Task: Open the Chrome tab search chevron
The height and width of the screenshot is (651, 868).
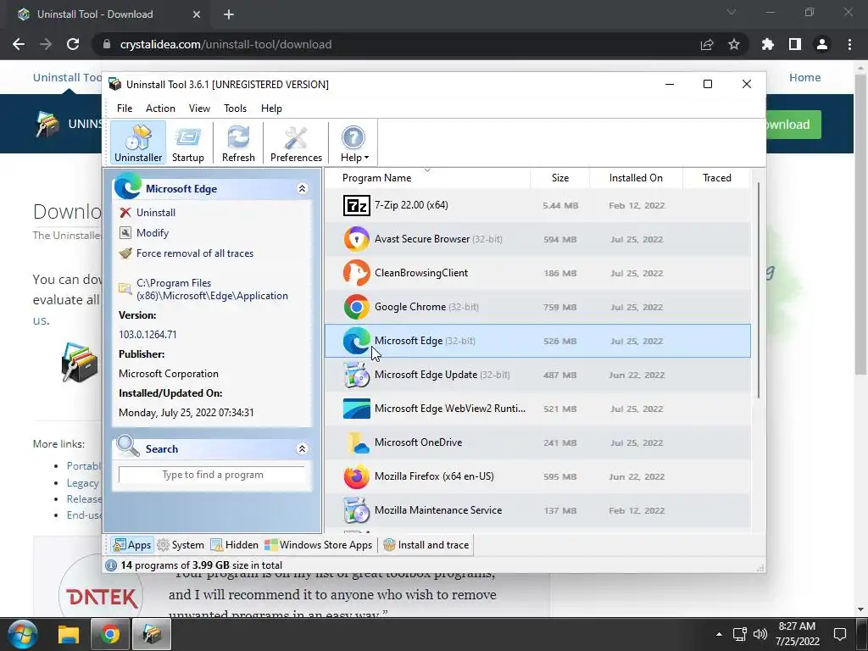Action: tap(732, 12)
